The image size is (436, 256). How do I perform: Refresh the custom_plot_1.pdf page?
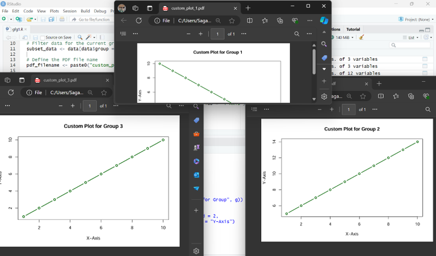(139, 20)
